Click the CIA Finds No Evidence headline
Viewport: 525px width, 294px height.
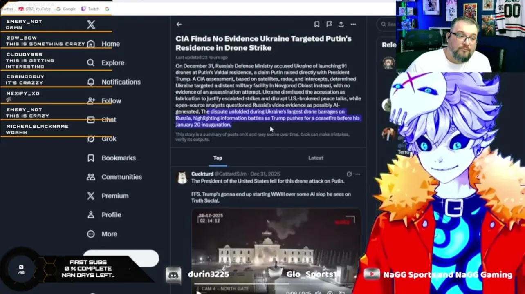coord(263,43)
